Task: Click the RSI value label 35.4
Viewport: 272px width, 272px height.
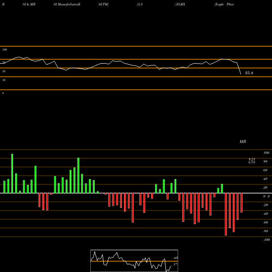Action: point(249,73)
